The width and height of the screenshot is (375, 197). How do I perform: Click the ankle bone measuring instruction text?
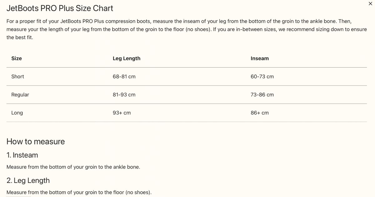click(73, 167)
